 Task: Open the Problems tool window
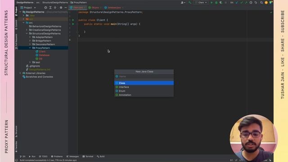(x=57, y=157)
